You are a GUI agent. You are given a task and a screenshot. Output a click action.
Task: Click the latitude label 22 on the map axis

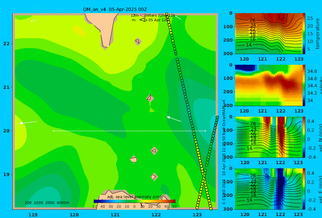[6, 44]
